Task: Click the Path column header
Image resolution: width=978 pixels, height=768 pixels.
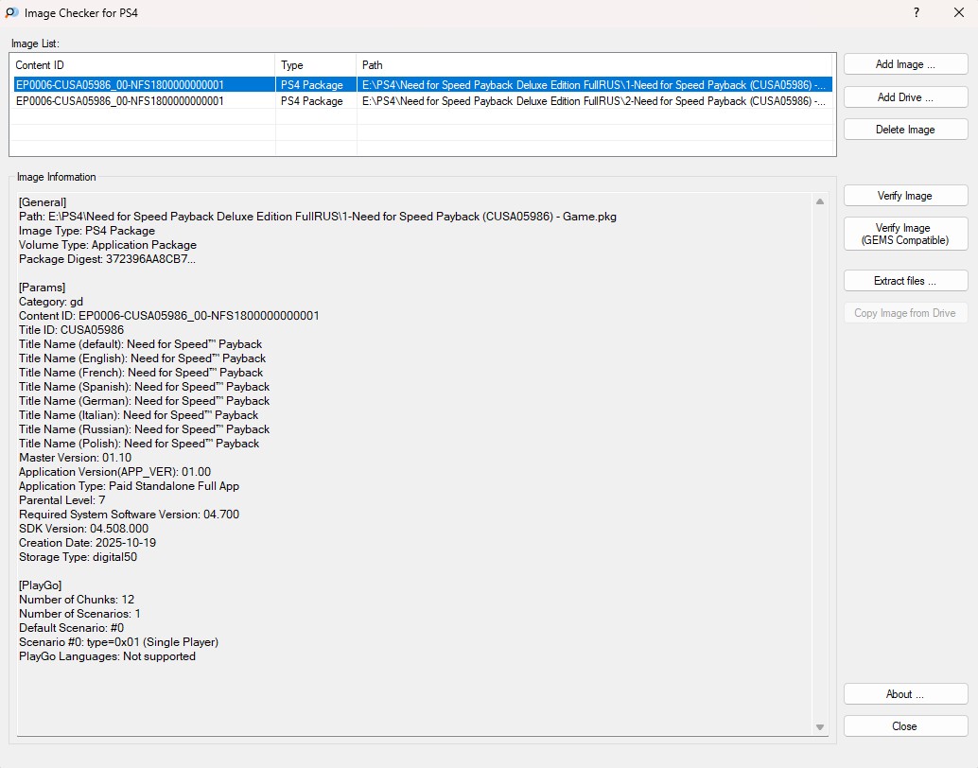Action: [x=596, y=65]
